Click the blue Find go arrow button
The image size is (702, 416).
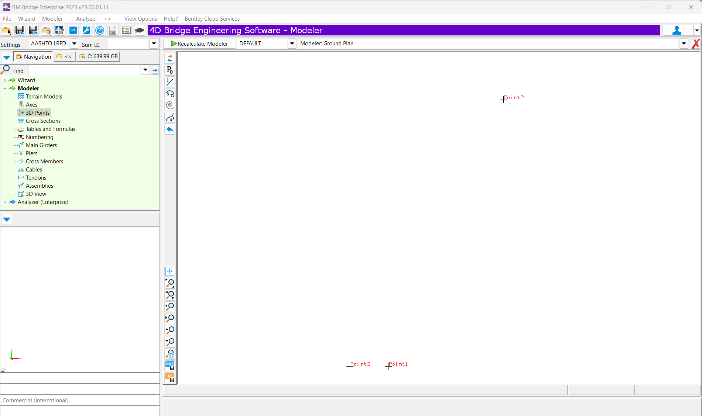point(155,70)
